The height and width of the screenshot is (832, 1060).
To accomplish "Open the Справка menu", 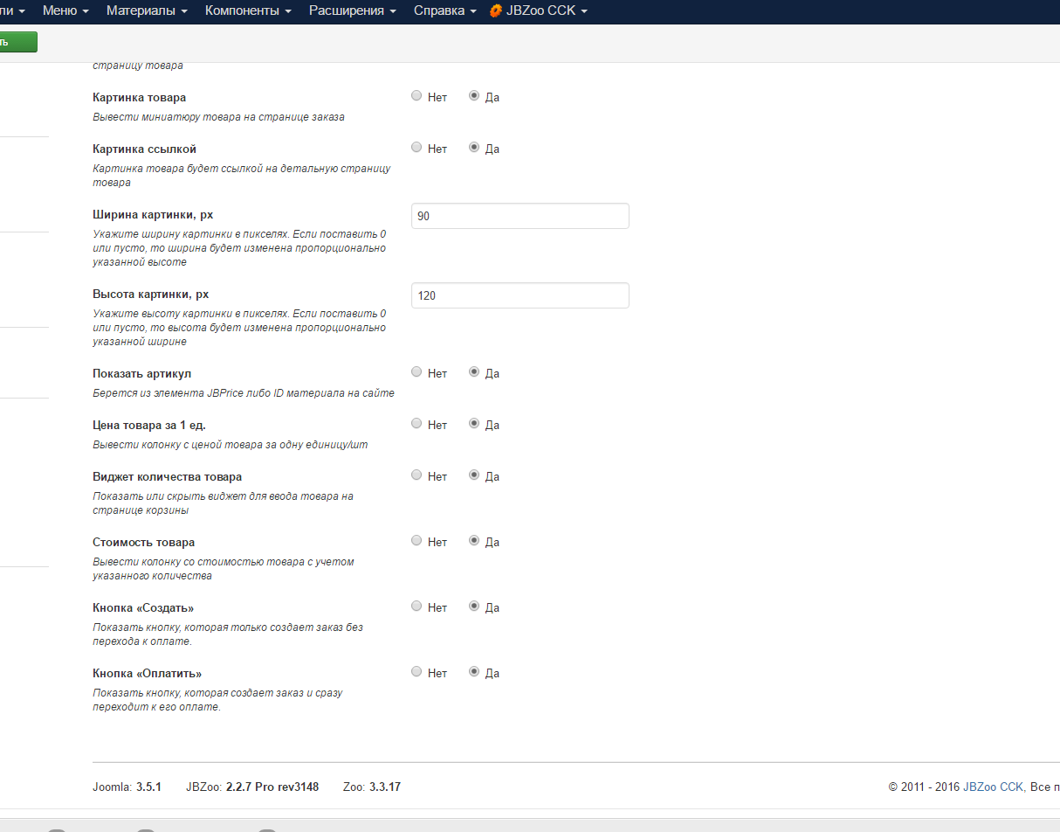I will 444,10.
